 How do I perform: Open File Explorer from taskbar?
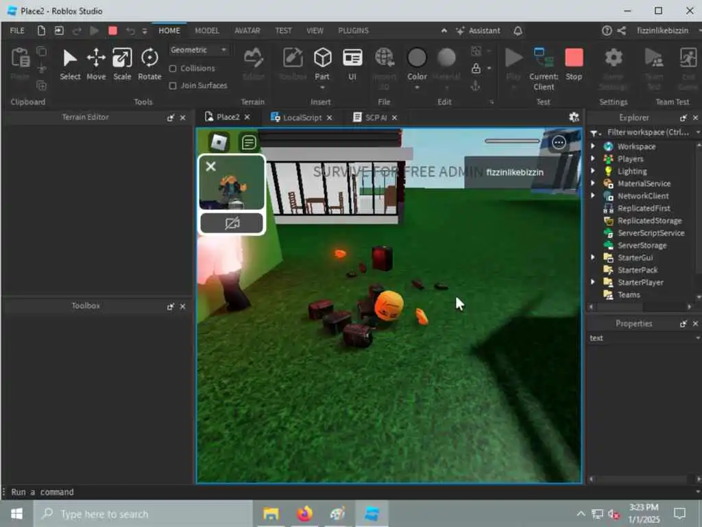pyautogui.click(x=271, y=513)
